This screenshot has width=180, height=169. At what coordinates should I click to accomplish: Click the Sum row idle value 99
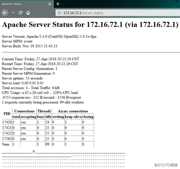[x=47, y=144]
